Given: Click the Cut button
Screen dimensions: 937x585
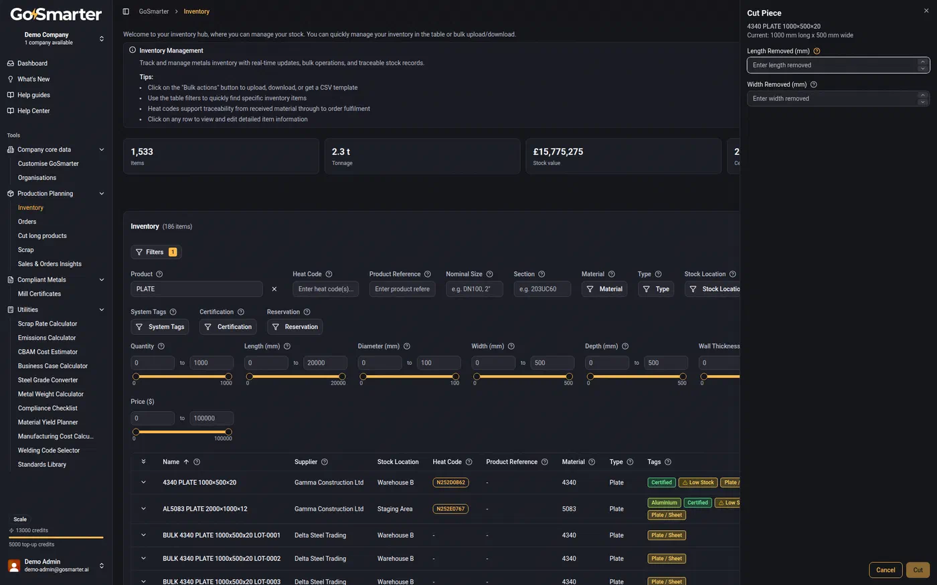Looking at the screenshot, I should coord(918,570).
